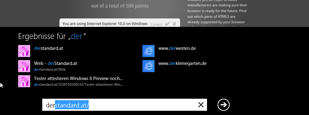
Task: Click the derstandard.at/Web URL text
Action: point(50,69)
